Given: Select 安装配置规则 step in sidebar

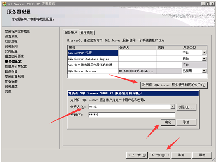Looking at the screenshot, I should (14, 76).
